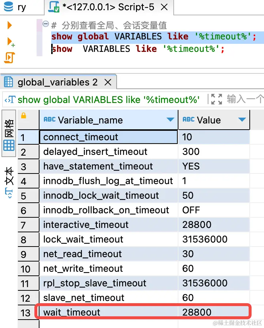Execute SQL in a new tab (arrow with plus)

tap(11, 42)
